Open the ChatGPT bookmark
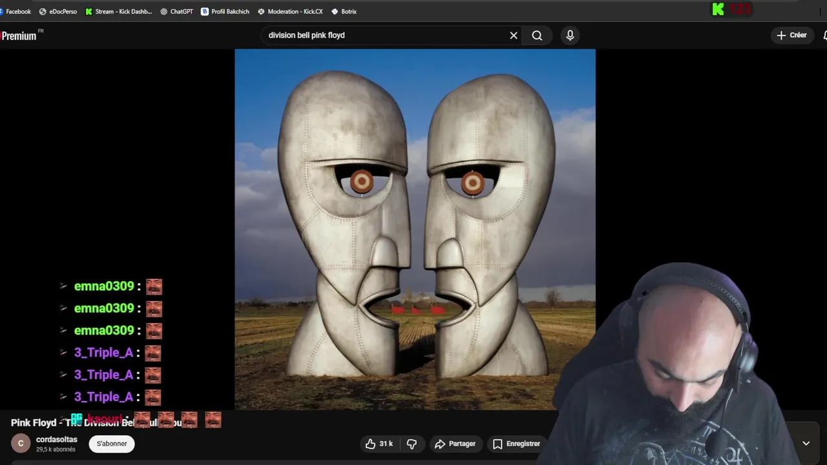Image resolution: width=827 pixels, height=465 pixels. [x=176, y=12]
